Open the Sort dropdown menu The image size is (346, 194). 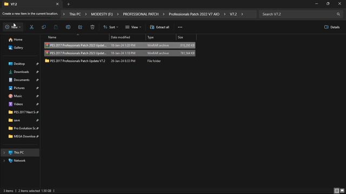click(111, 27)
